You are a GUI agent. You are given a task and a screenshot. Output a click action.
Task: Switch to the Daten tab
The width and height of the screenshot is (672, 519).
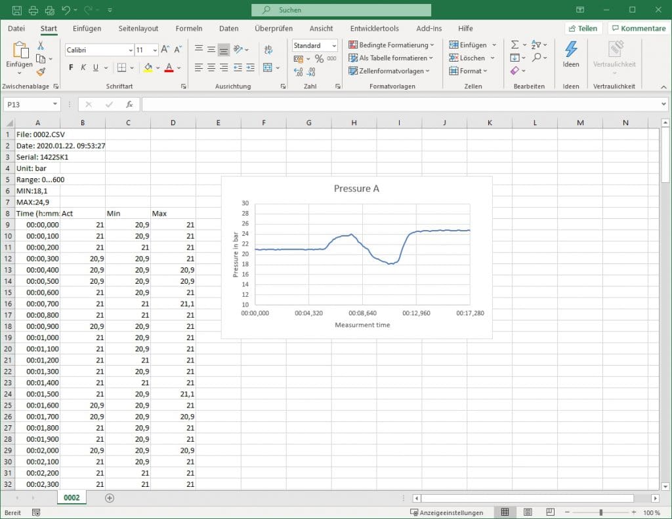[x=229, y=29]
